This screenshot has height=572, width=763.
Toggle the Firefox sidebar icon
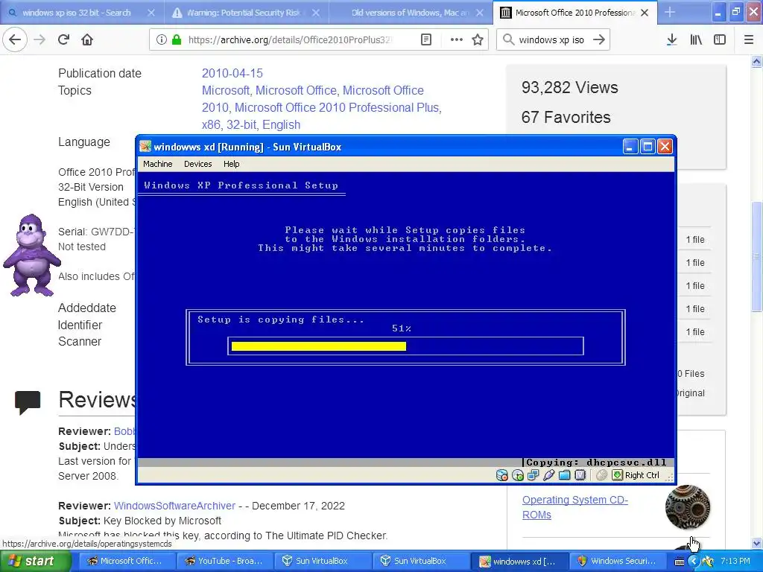720,39
